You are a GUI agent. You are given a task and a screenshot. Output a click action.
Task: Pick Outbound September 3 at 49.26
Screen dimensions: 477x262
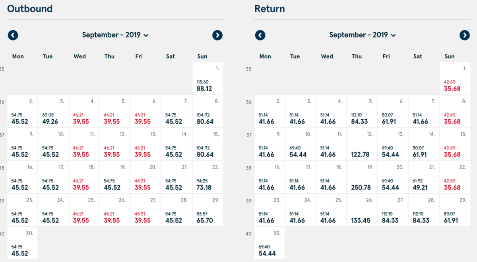point(53,112)
